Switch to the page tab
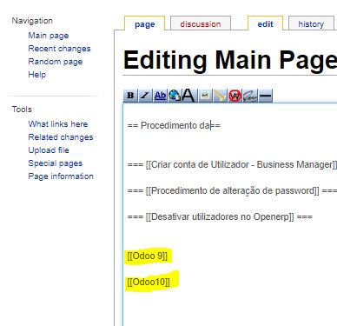 click(144, 23)
